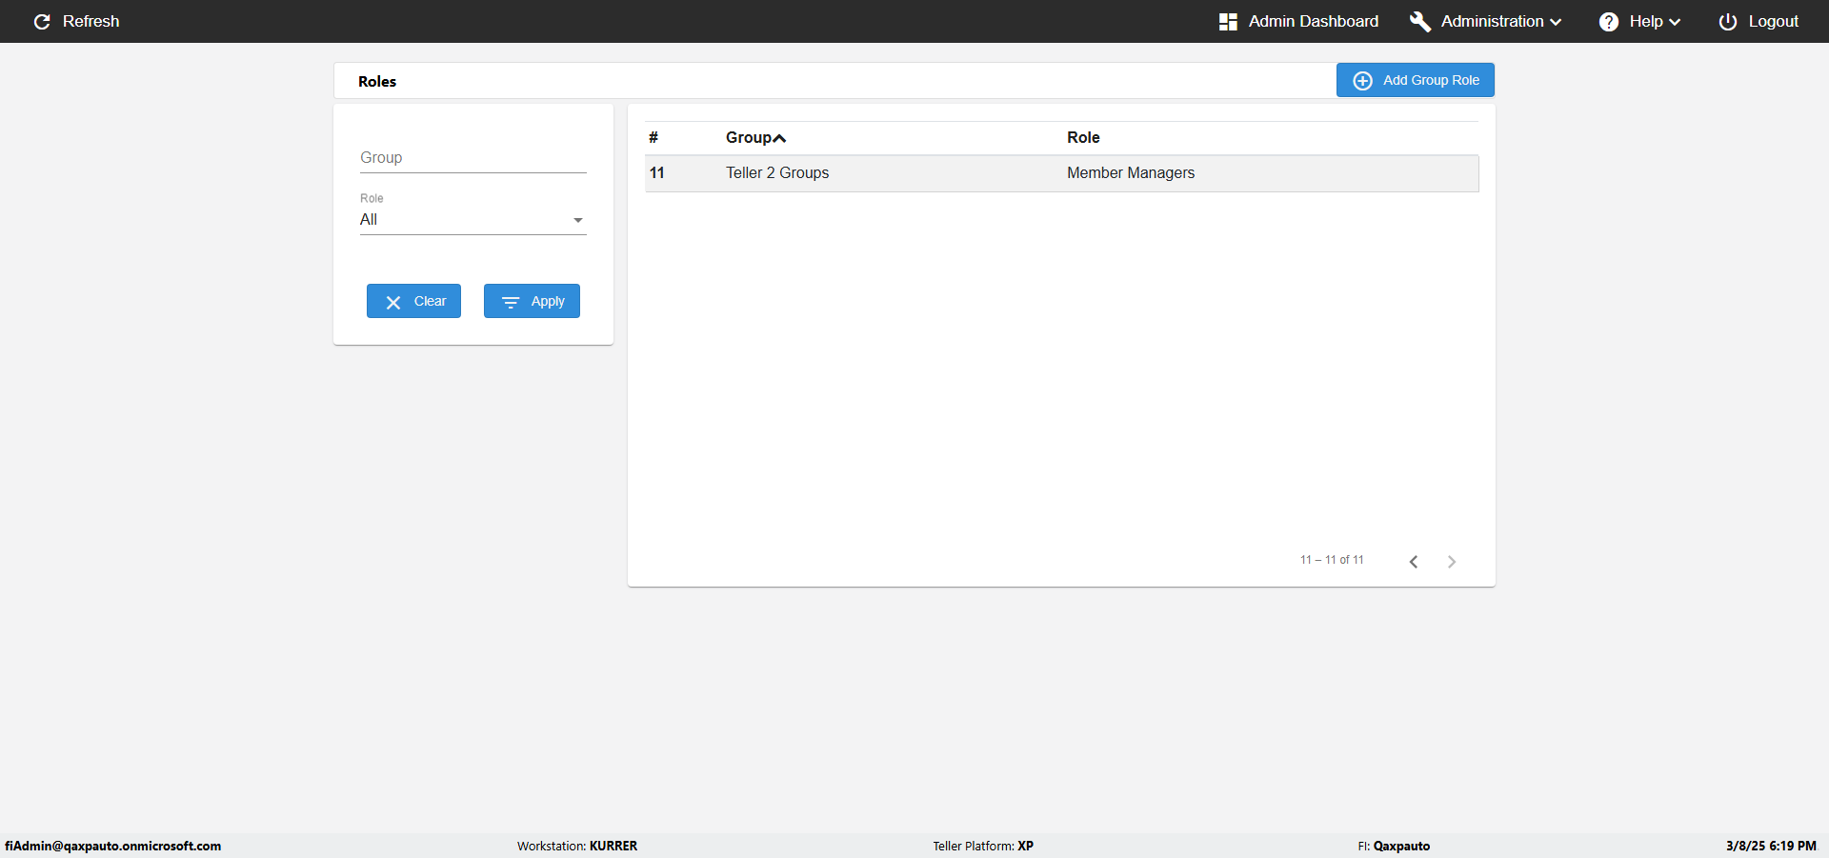Click fiAdmin@qaxpauto.onmicrosoft.com in status bar
Image resolution: width=1829 pixels, height=858 pixels.
112,846
